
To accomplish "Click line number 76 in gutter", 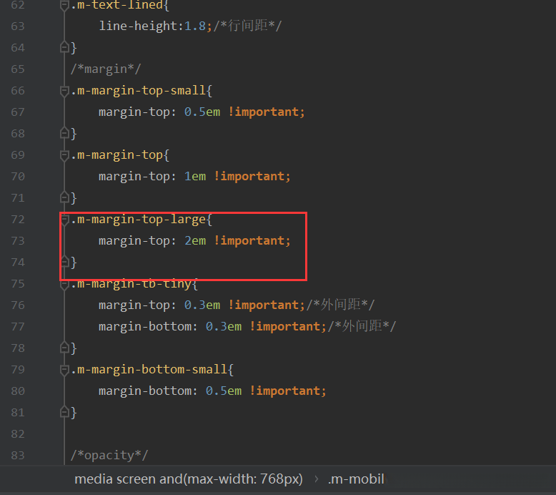I will [x=18, y=305].
